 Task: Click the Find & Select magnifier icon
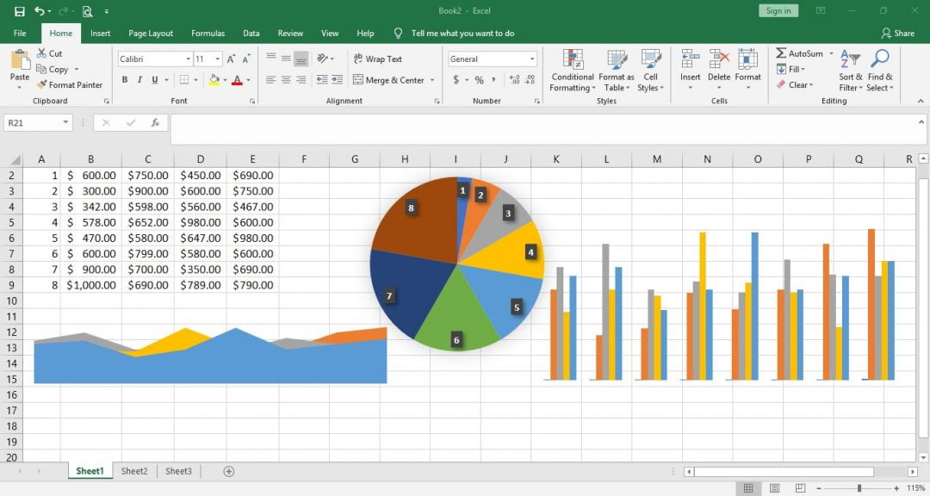click(x=880, y=59)
